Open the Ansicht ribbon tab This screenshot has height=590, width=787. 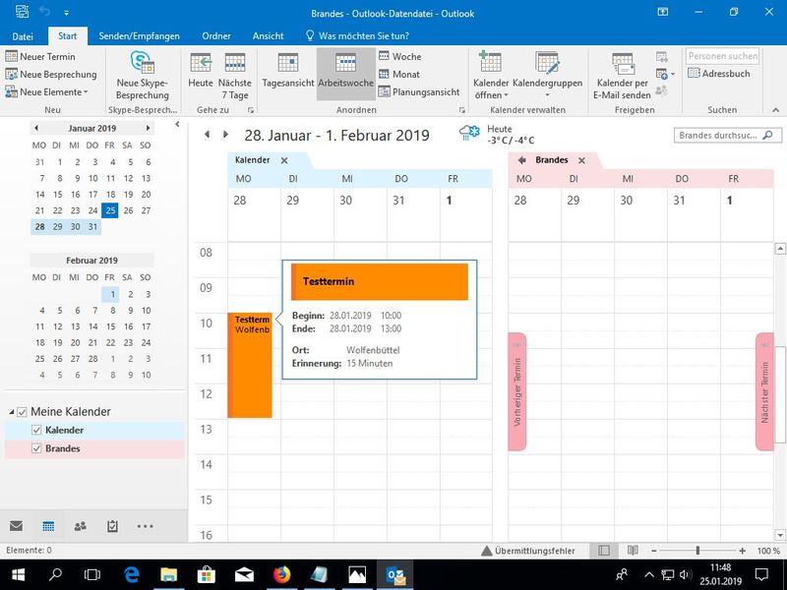click(268, 36)
